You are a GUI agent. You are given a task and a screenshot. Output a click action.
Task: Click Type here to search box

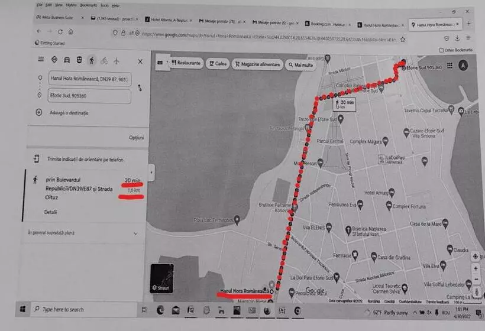pos(83,309)
